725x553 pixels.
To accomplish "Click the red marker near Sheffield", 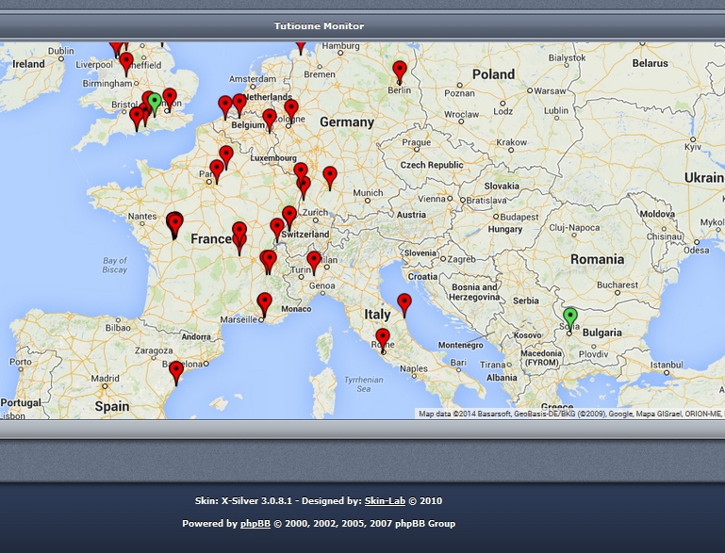I will (126, 61).
